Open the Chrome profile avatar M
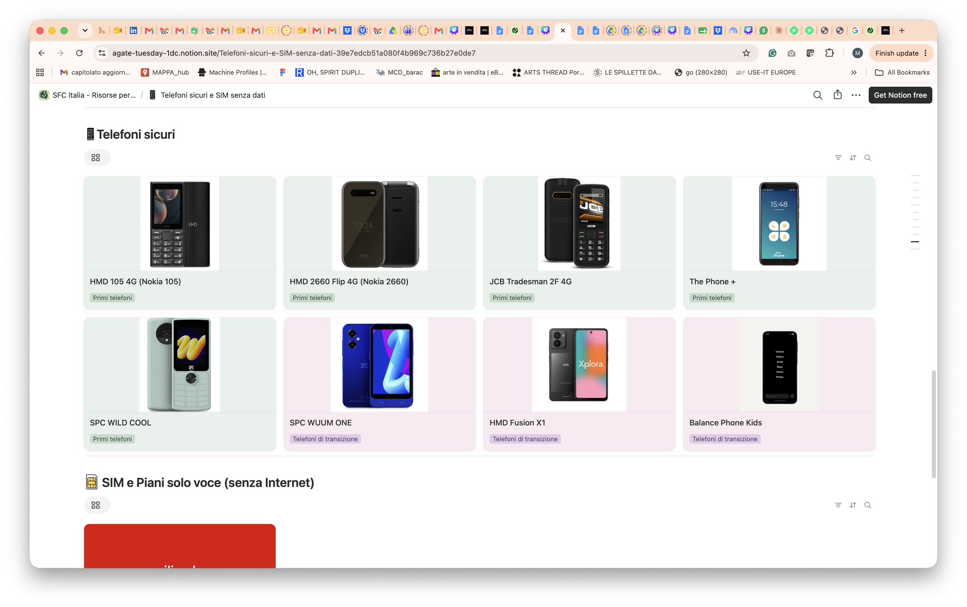Image resolution: width=967 pixels, height=607 pixels. [x=857, y=53]
